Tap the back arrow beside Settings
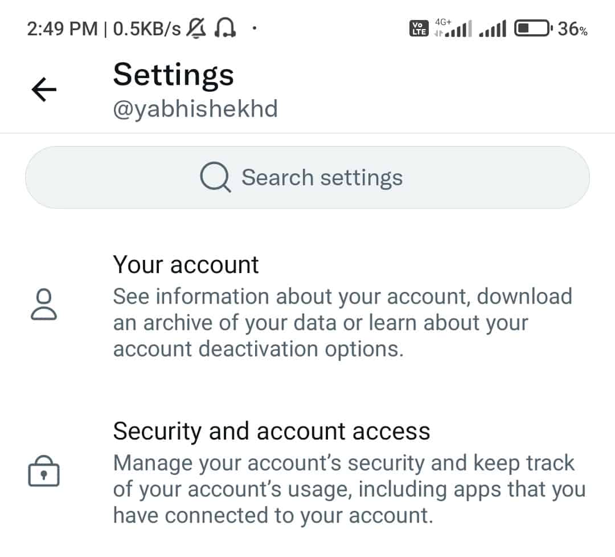This screenshot has height=557, width=615. pyautogui.click(x=44, y=90)
